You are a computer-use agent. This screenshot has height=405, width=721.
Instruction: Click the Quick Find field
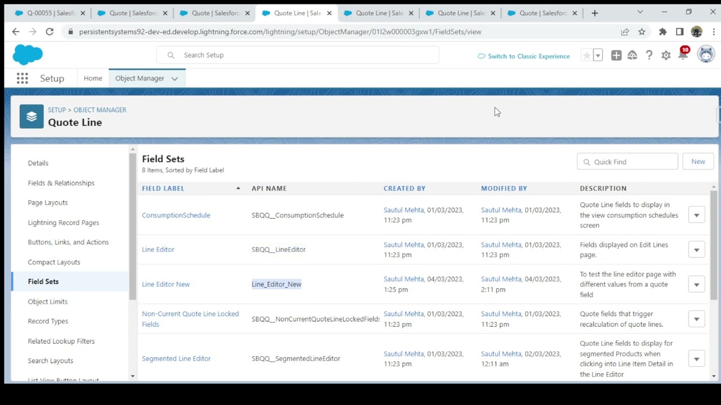point(627,161)
